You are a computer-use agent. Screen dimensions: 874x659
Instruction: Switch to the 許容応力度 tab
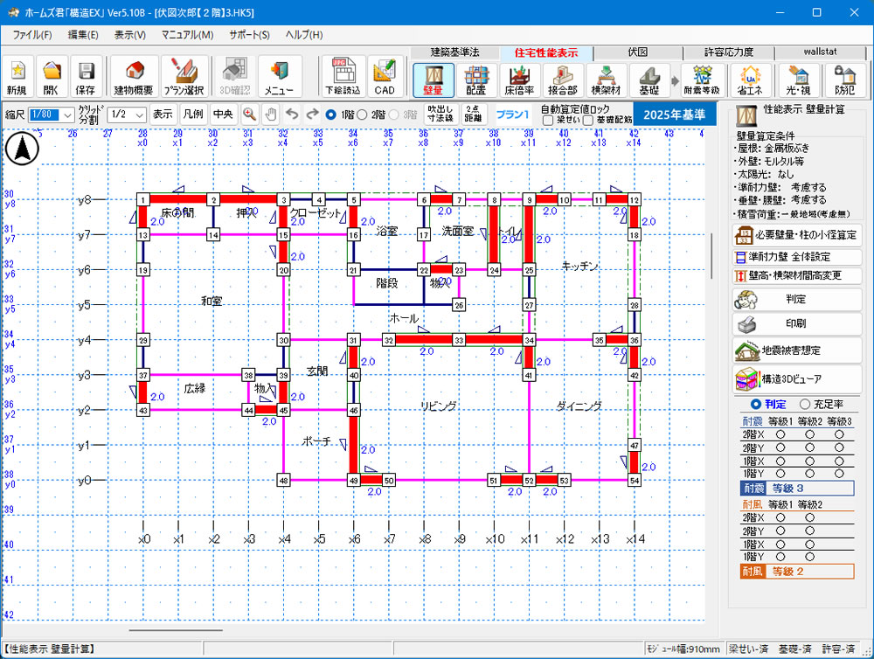pos(728,52)
